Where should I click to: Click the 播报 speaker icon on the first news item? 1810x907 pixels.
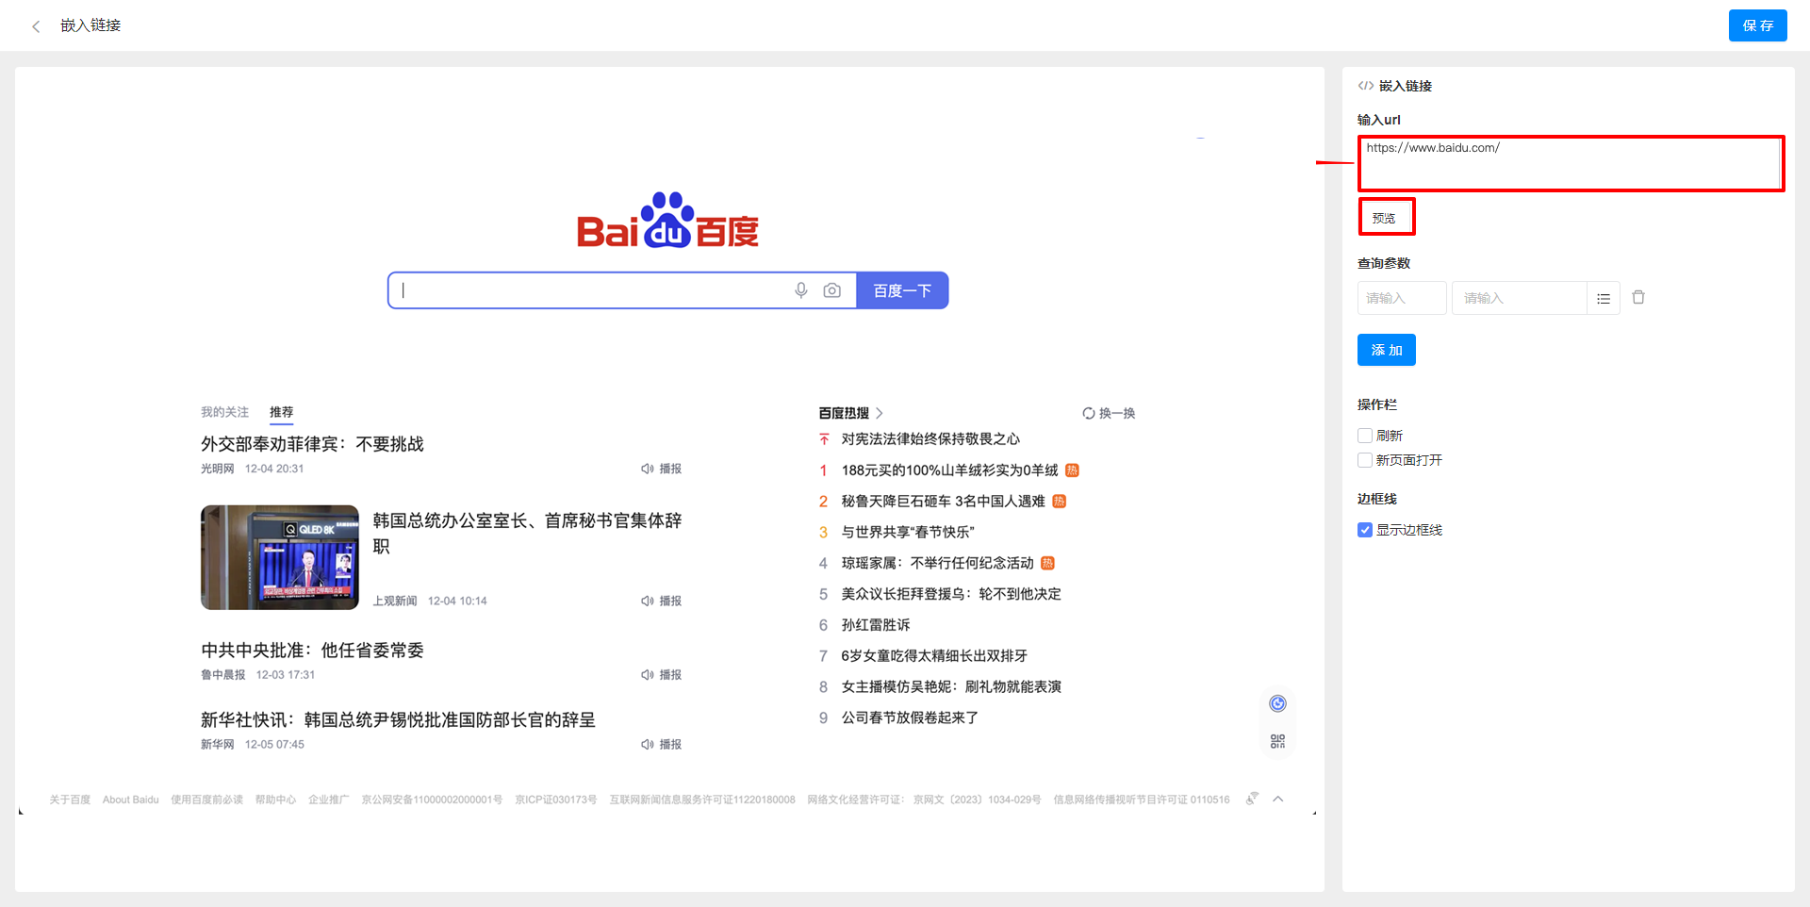pyautogui.click(x=647, y=468)
